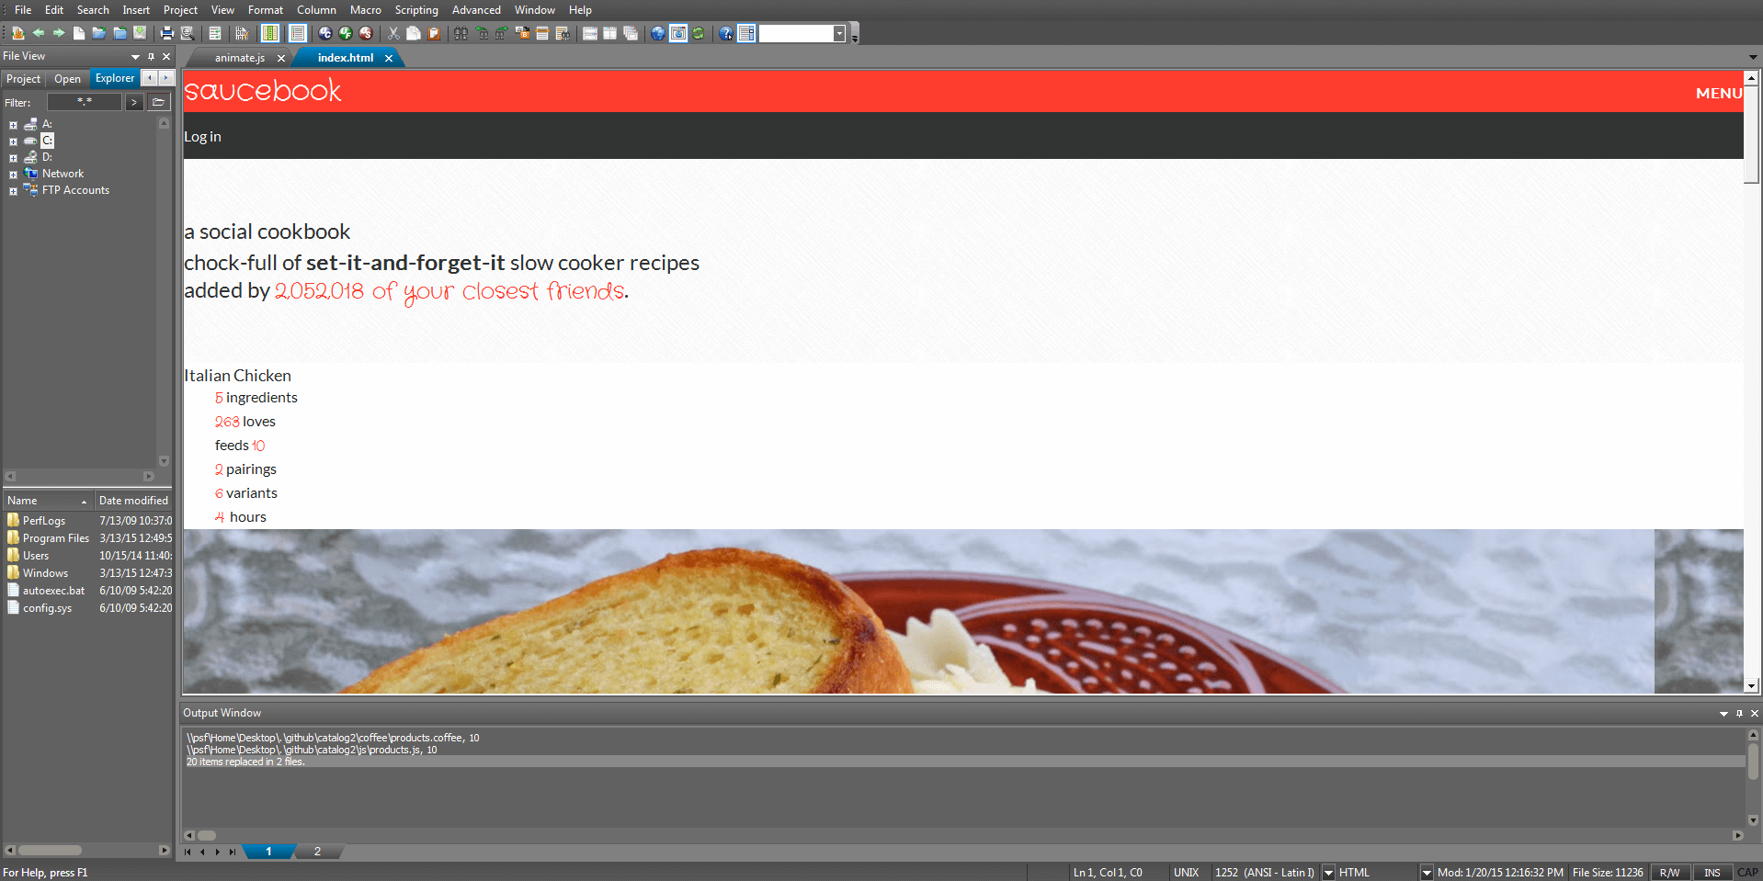Create a new blank file
The width and height of the screenshot is (1763, 881).
coord(79,33)
